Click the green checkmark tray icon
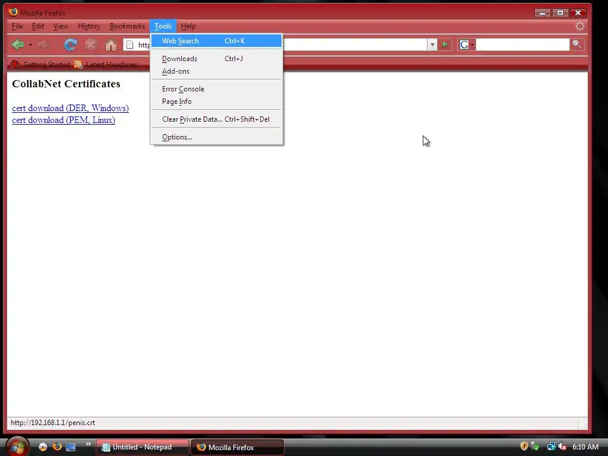608x456 pixels. coord(535,446)
